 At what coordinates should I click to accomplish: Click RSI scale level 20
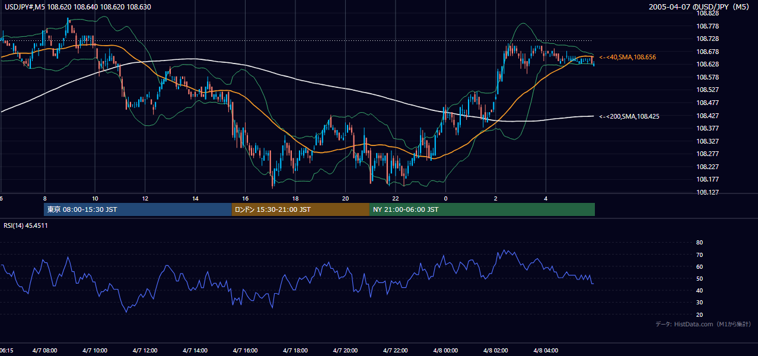[700, 314]
